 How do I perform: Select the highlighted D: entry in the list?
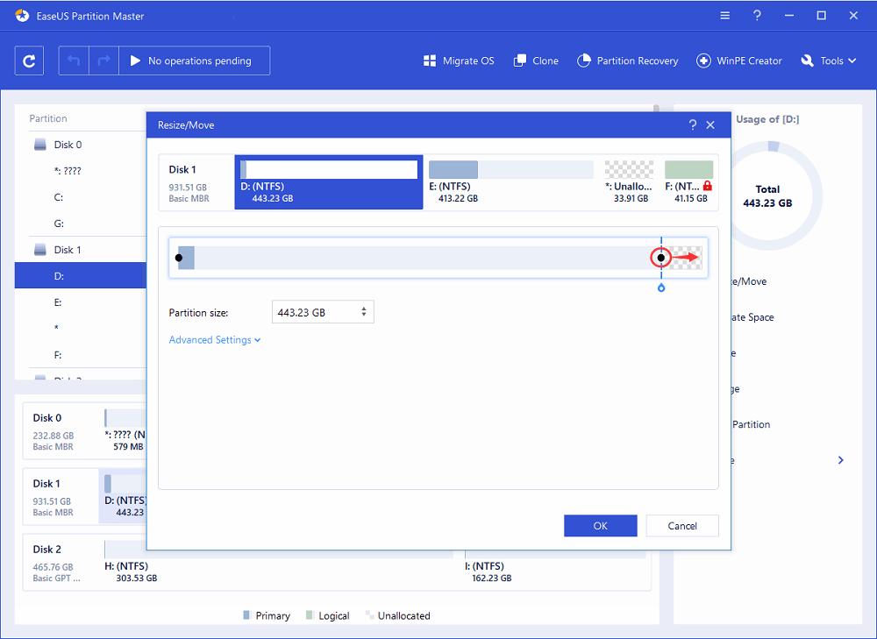pyautogui.click(x=81, y=275)
